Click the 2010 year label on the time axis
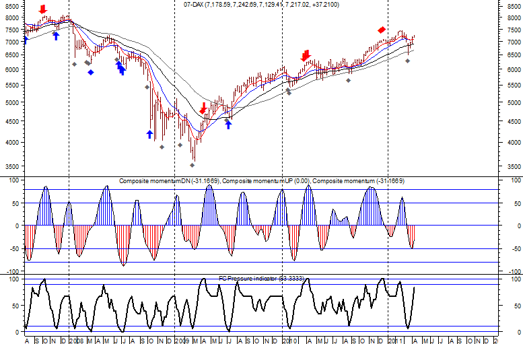 pyautogui.click(x=290, y=341)
